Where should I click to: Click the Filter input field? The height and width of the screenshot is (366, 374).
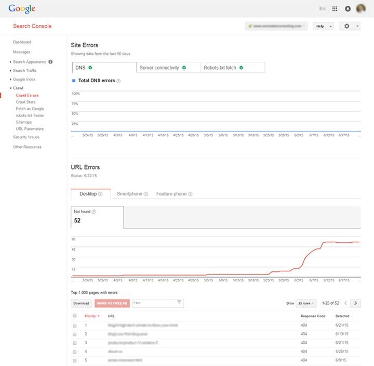154,303
